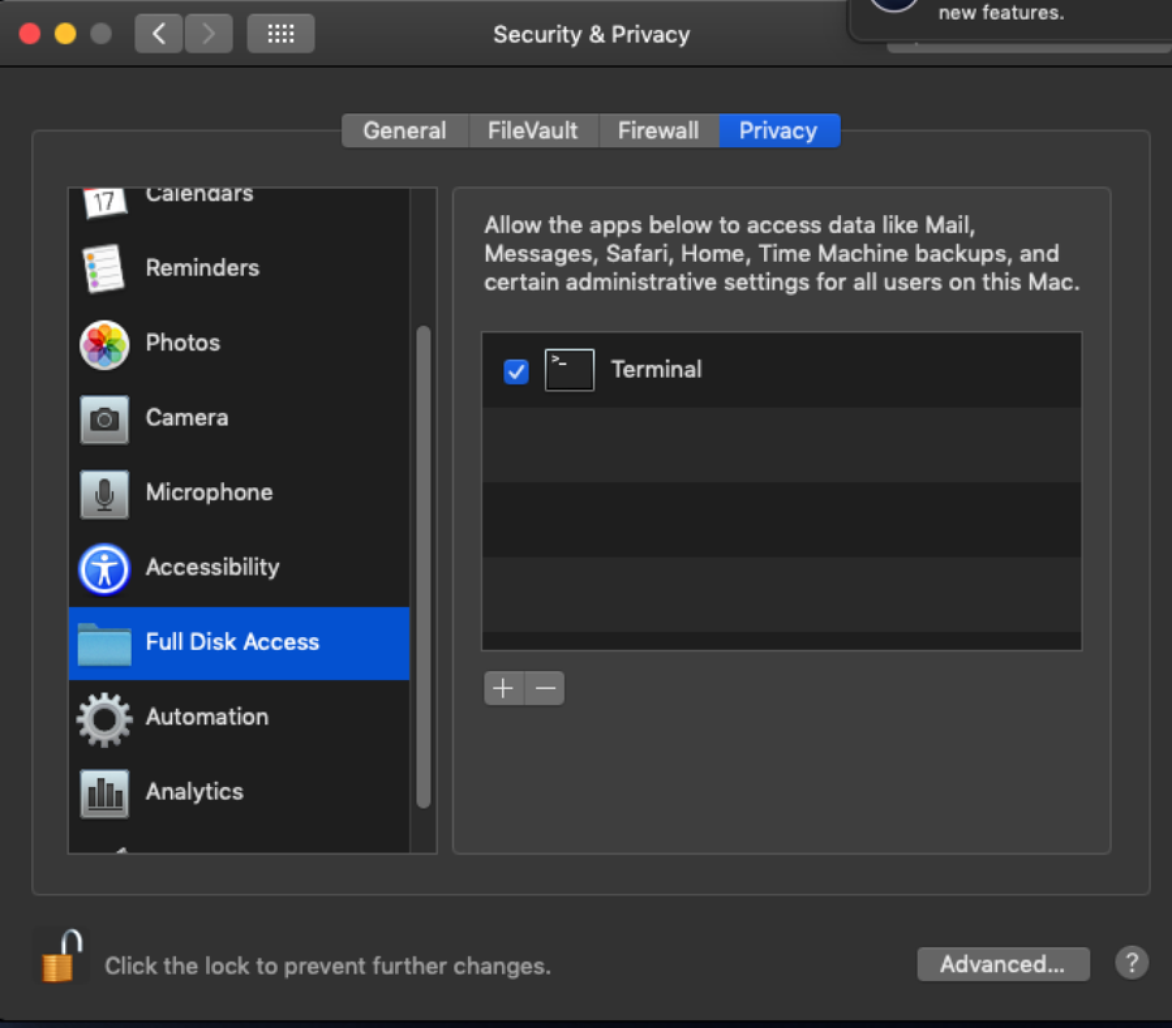The height and width of the screenshot is (1028, 1172).
Task: Click the 'Click the lock to prevent further changes' text
Action: [328, 966]
